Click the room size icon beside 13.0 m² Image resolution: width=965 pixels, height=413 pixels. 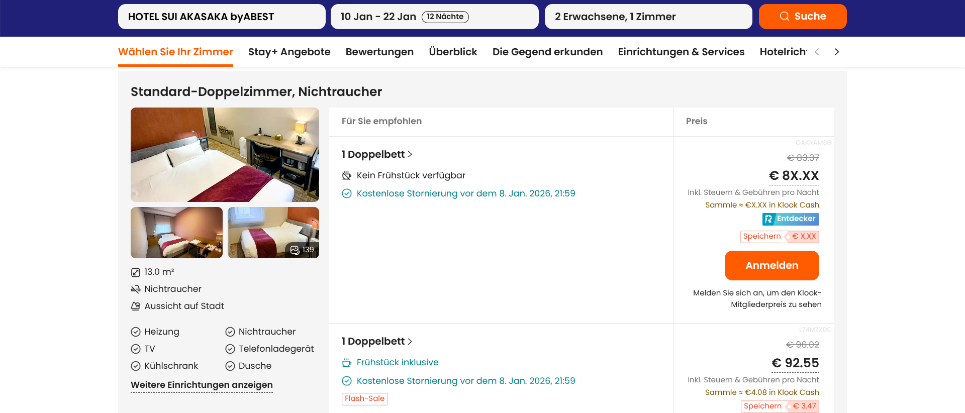click(x=136, y=272)
